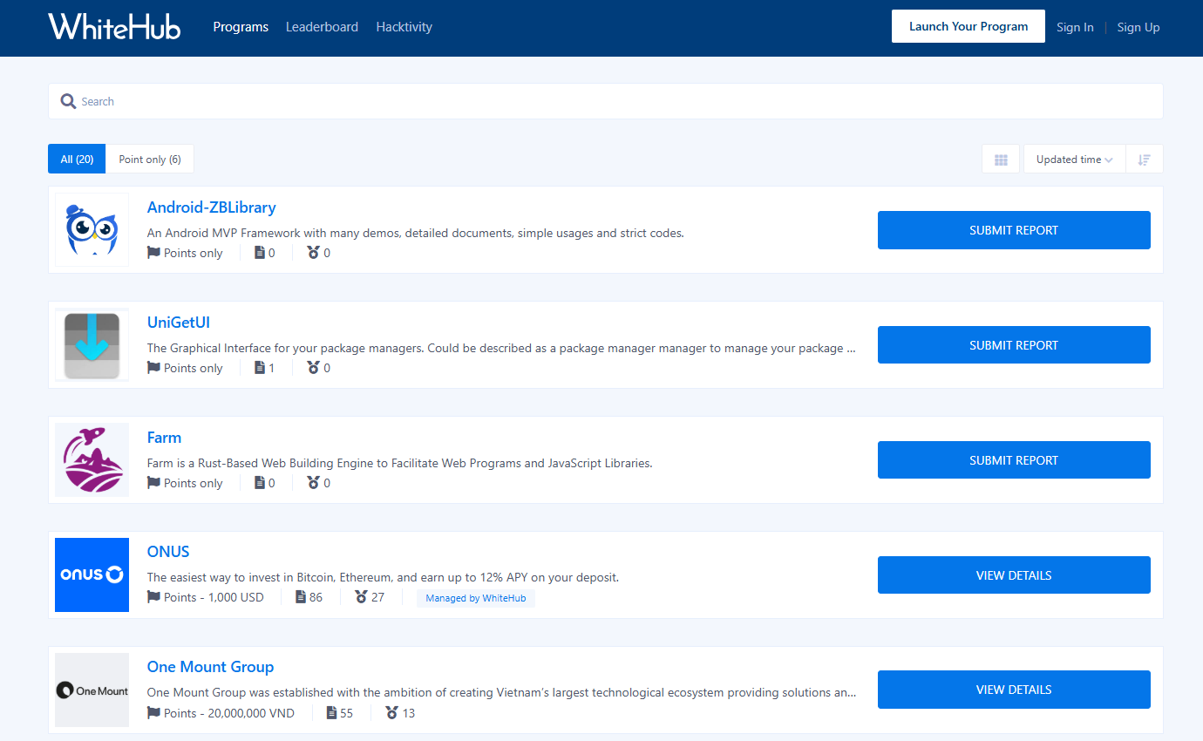
Task: Click the report document icon for One Mount Group
Action: tap(331, 713)
